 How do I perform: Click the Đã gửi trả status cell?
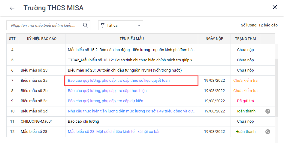[245, 101]
